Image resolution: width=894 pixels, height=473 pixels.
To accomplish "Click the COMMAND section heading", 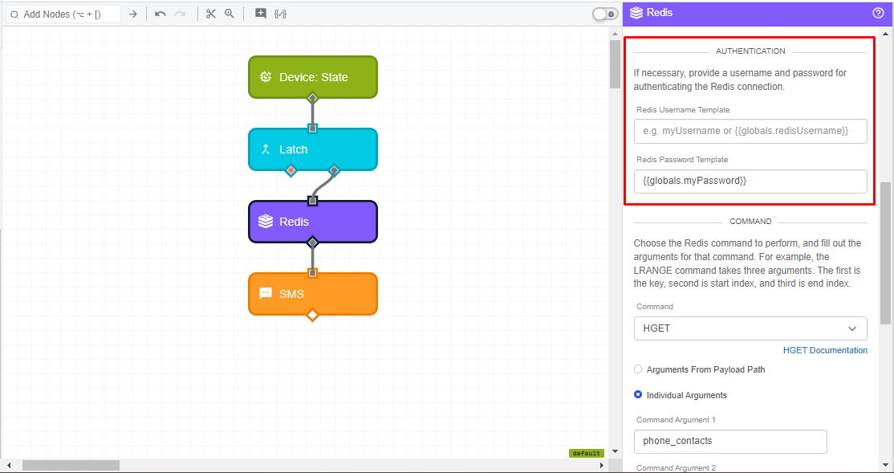I will 750,222.
